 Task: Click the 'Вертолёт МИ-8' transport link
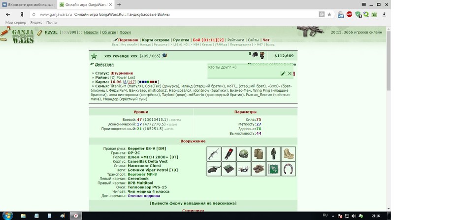[x=142, y=174]
